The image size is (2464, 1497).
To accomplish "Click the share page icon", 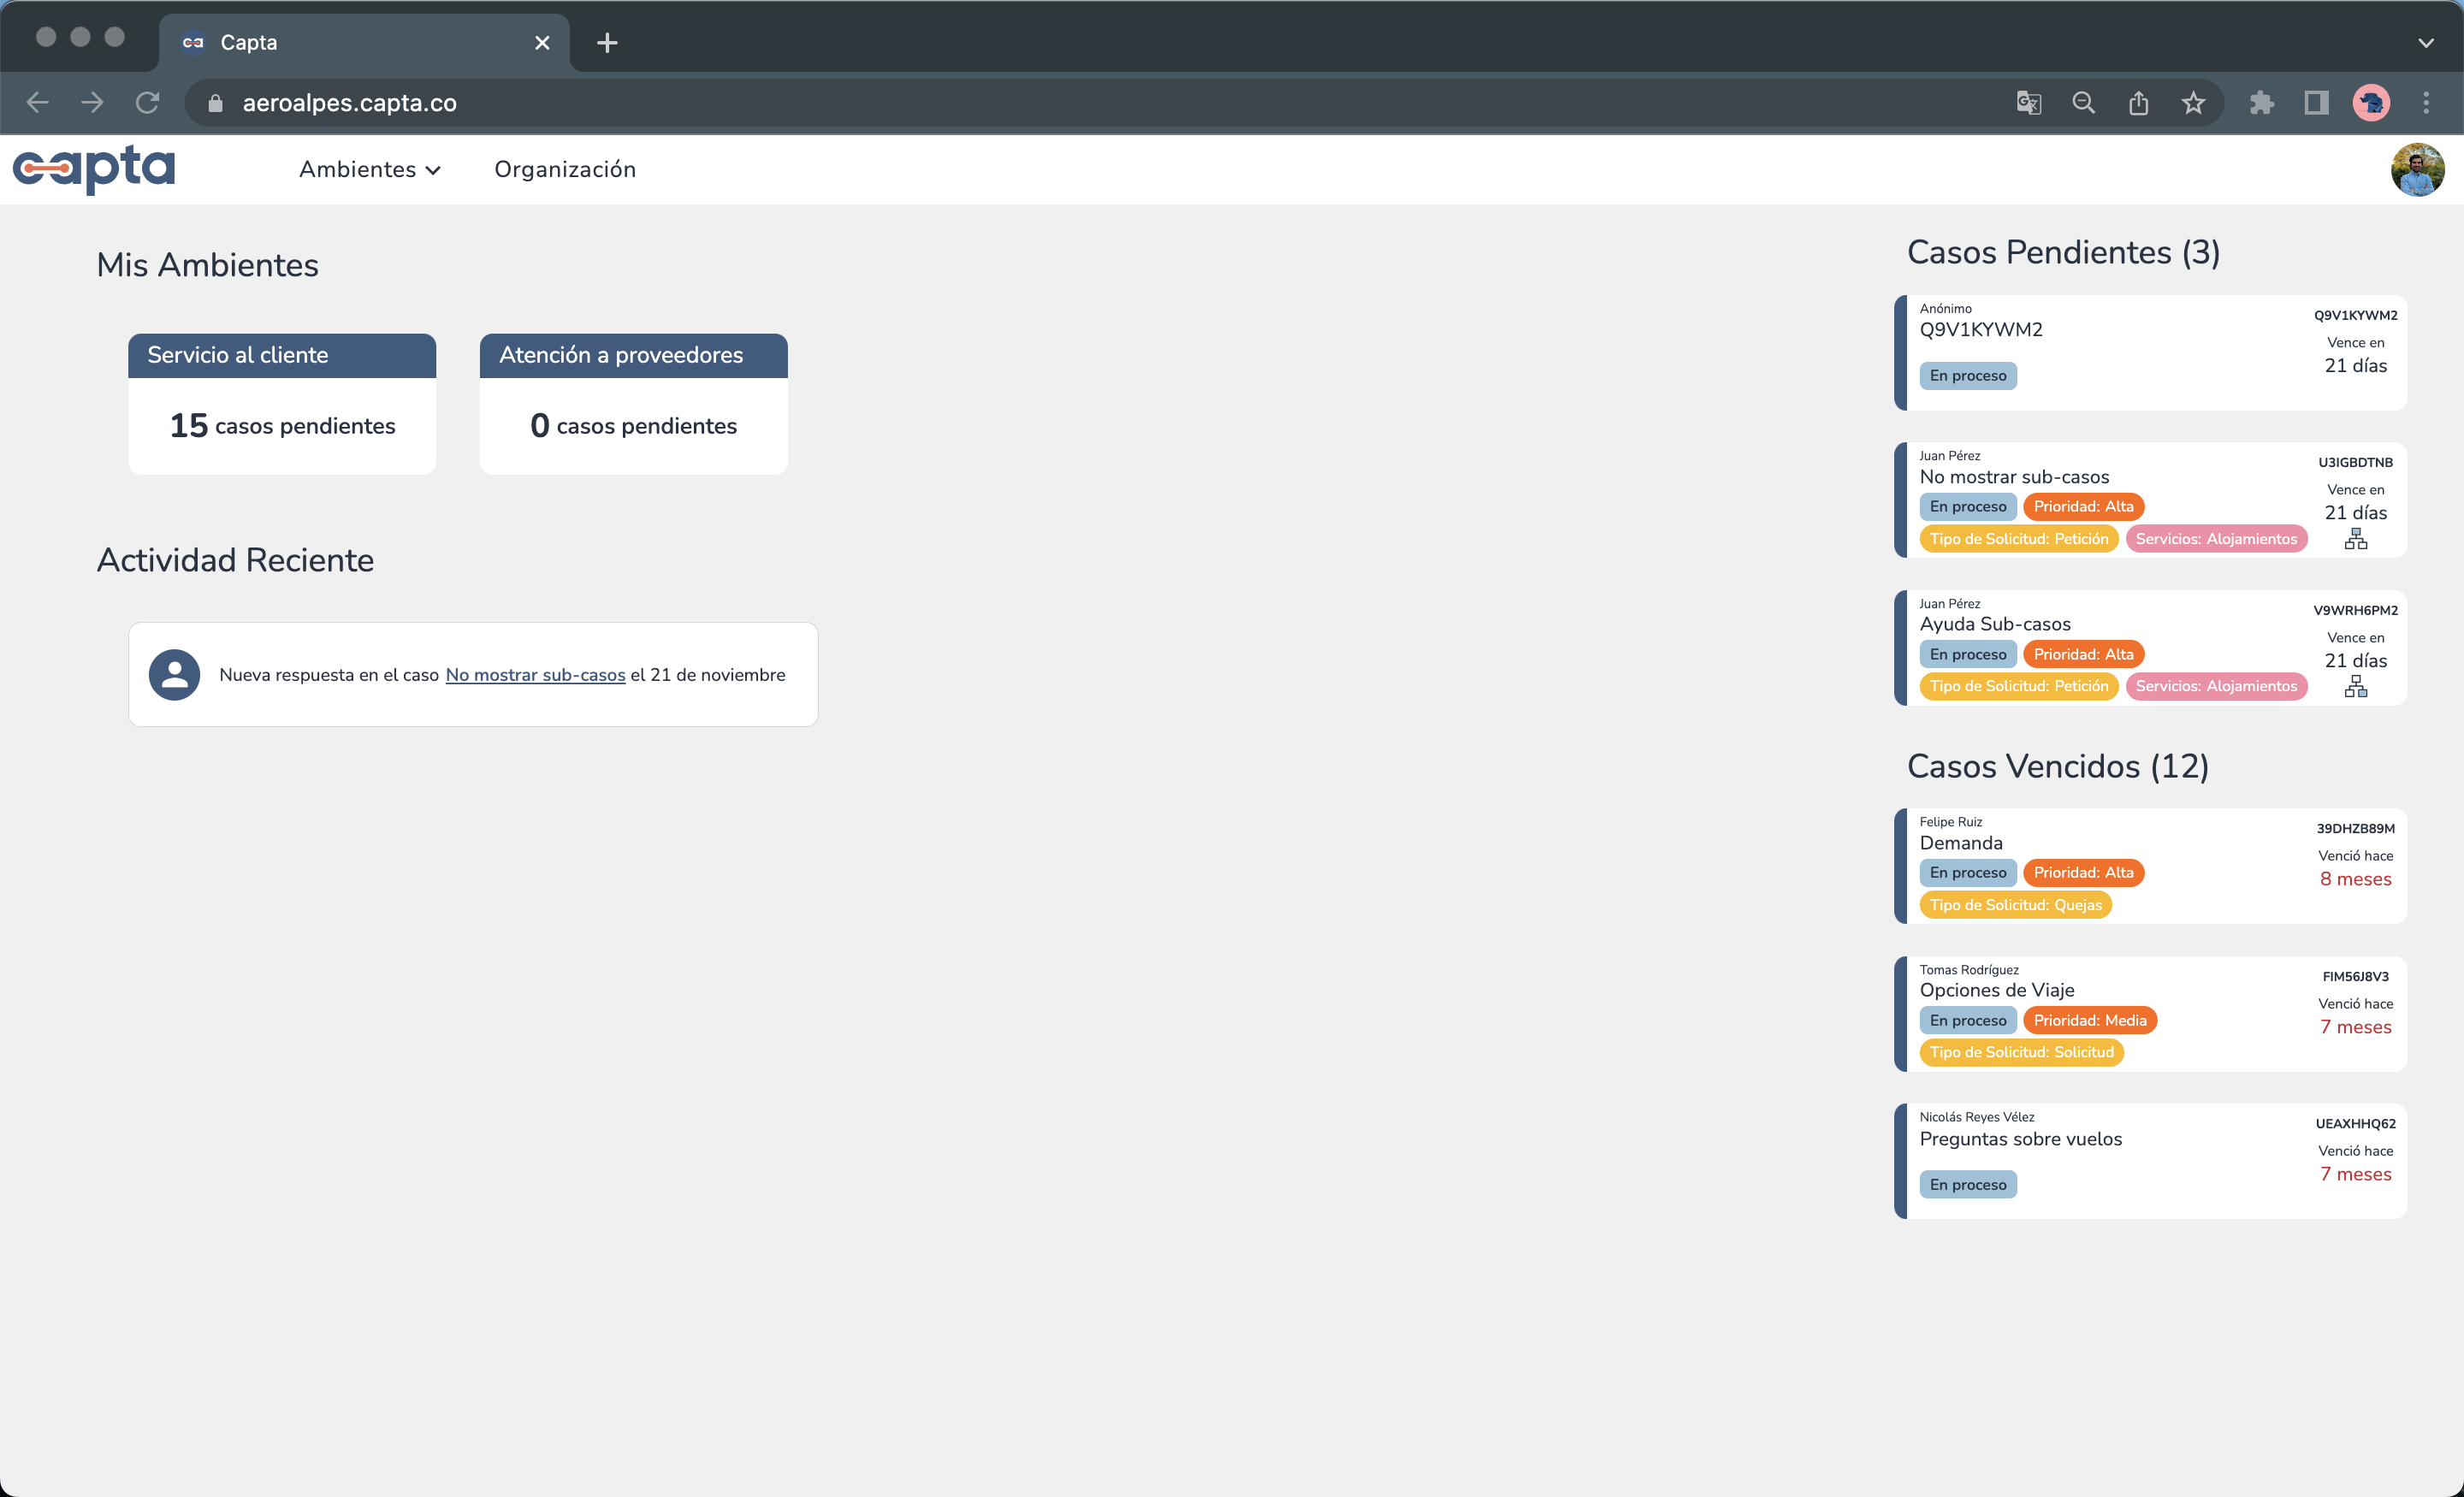I will pos(2138,103).
